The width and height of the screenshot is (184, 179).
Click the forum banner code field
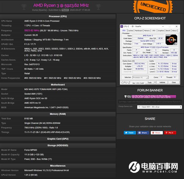[150, 102]
